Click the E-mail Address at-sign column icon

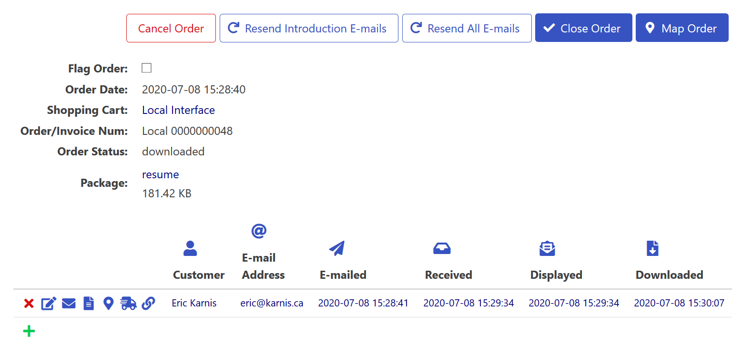258,232
